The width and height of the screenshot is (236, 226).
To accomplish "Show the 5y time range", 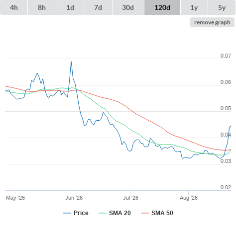I will click(x=222, y=7).
